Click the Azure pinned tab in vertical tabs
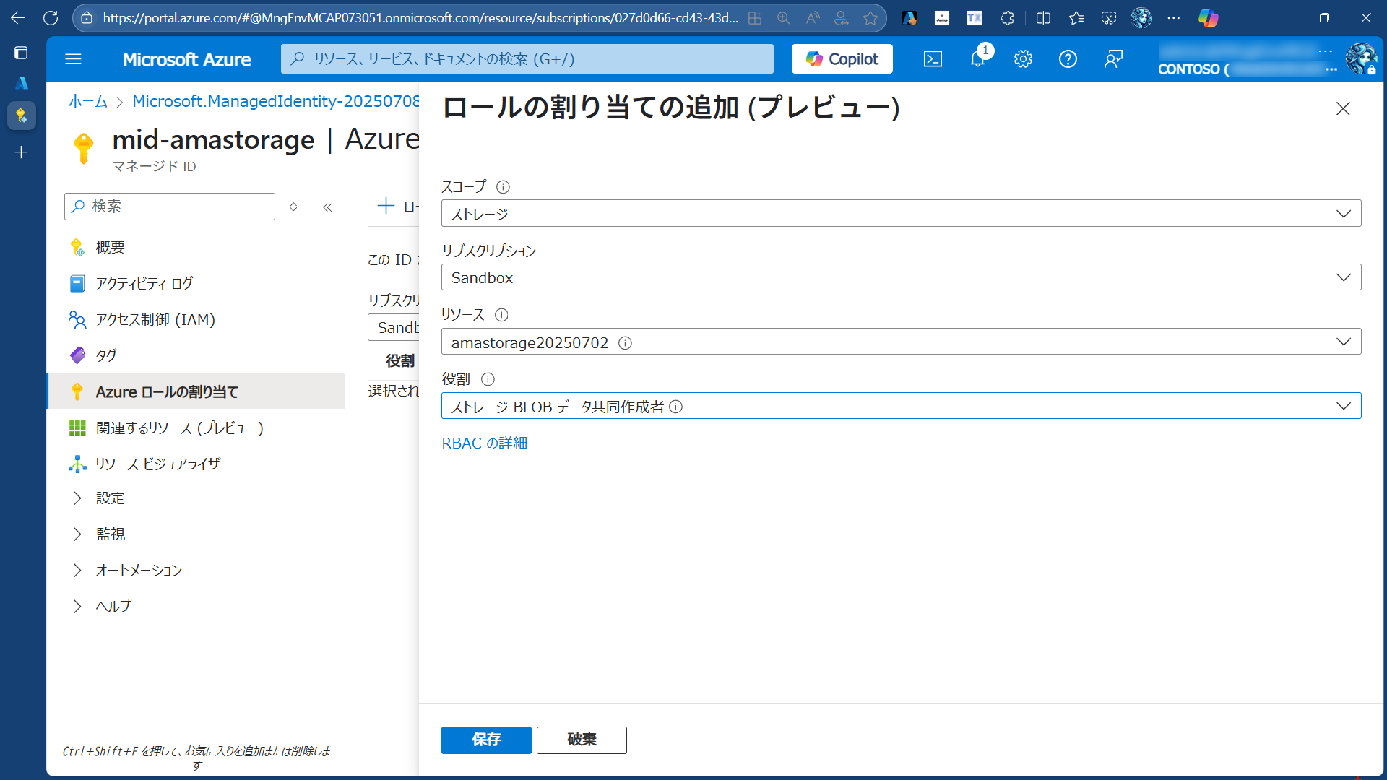 pos(21,83)
